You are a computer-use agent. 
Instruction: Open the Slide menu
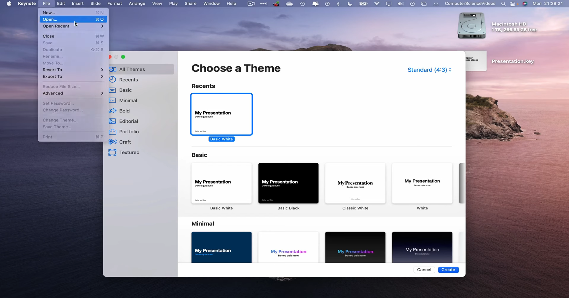[95, 4]
